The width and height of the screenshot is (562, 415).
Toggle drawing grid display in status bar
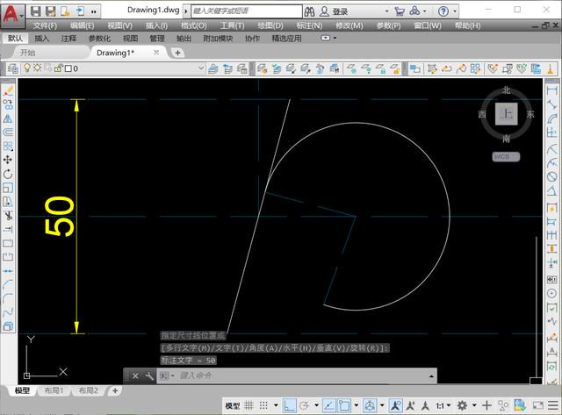(249, 405)
